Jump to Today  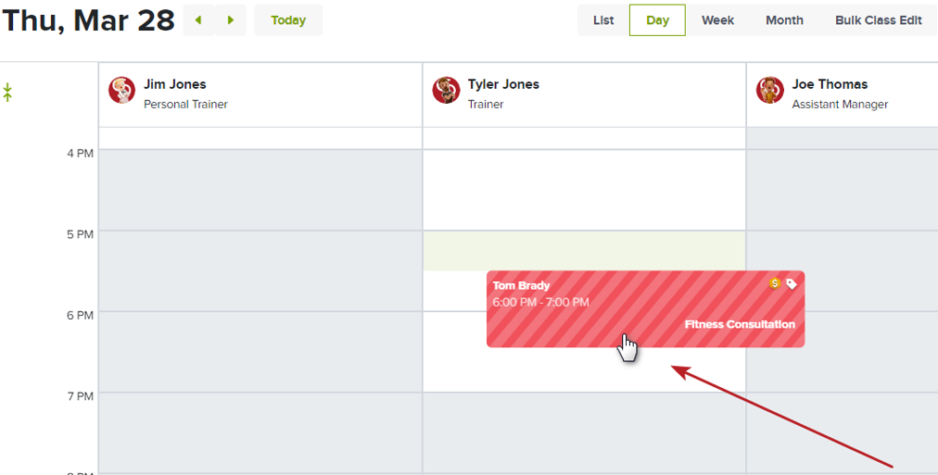288,20
